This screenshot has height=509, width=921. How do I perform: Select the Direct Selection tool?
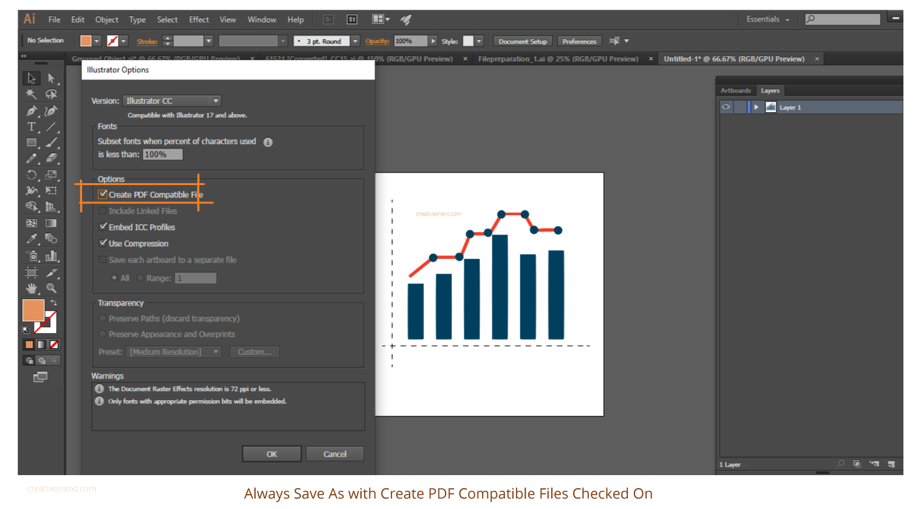click(51, 78)
